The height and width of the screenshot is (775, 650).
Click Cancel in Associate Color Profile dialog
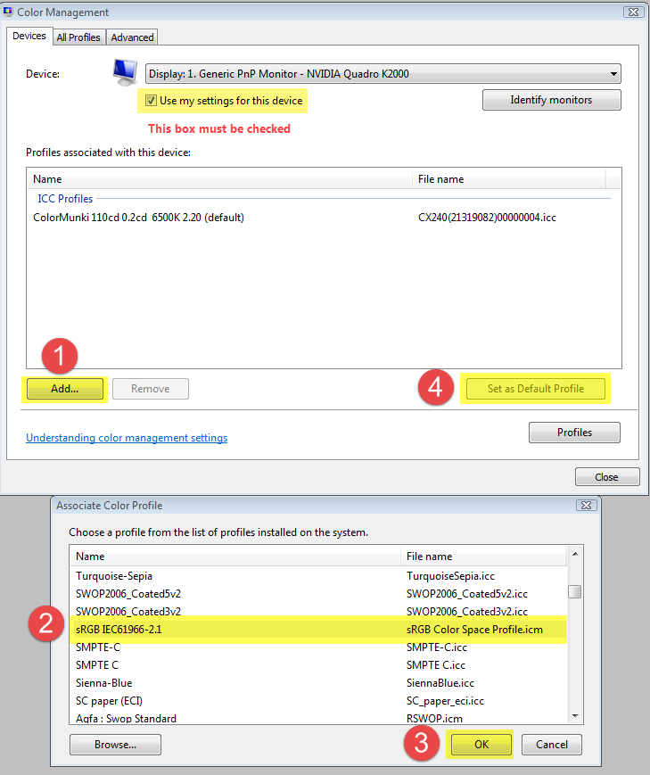click(552, 745)
